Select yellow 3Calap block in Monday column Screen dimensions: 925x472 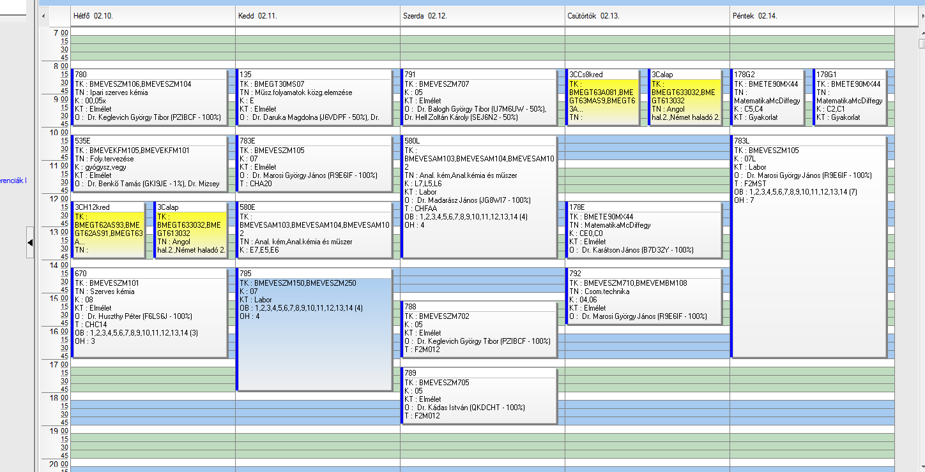(191, 230)
